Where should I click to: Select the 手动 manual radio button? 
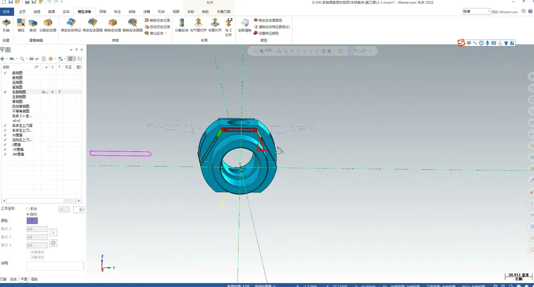pos(28,209)
